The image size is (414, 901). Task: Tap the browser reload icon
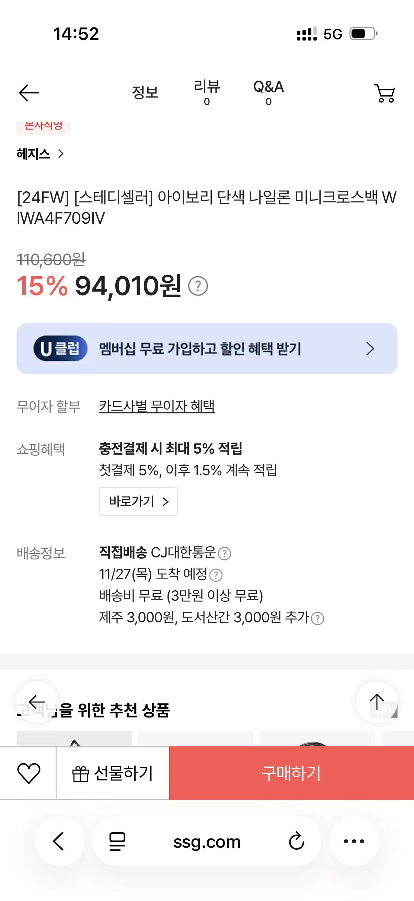click(x=296, y=841)
